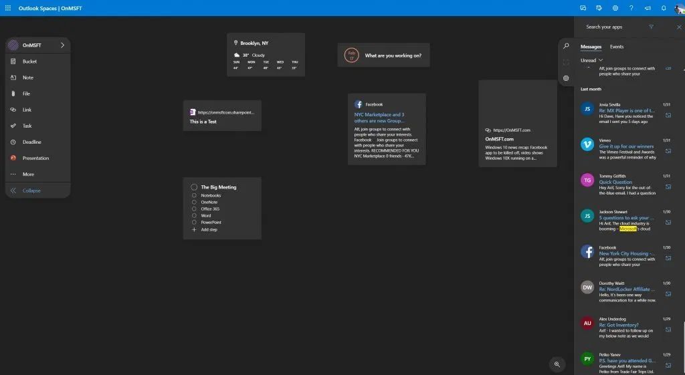
Task: Click the zoom button on canvas
Action: point(557,364)
